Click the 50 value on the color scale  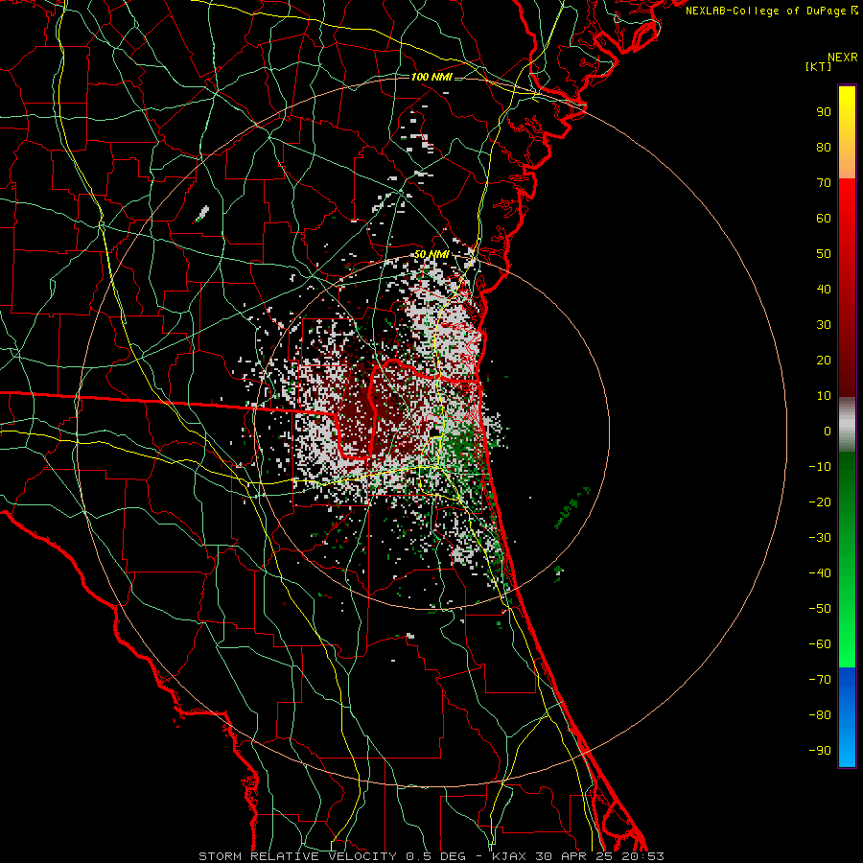824,254
